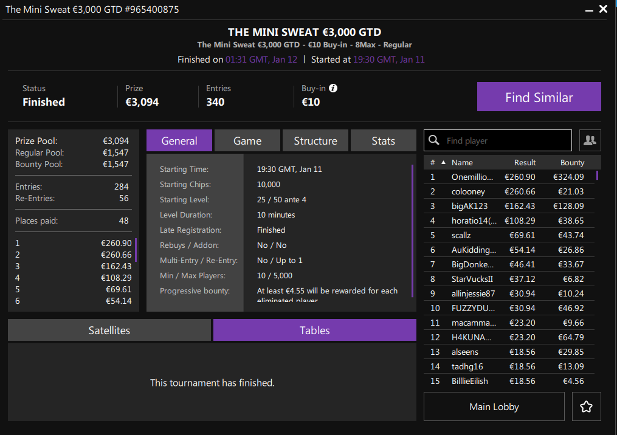The height and width of the screenshot is (435, 617).
Task: Click the finish time 01:31 GMT link
Action: click(x=261, y=60)
